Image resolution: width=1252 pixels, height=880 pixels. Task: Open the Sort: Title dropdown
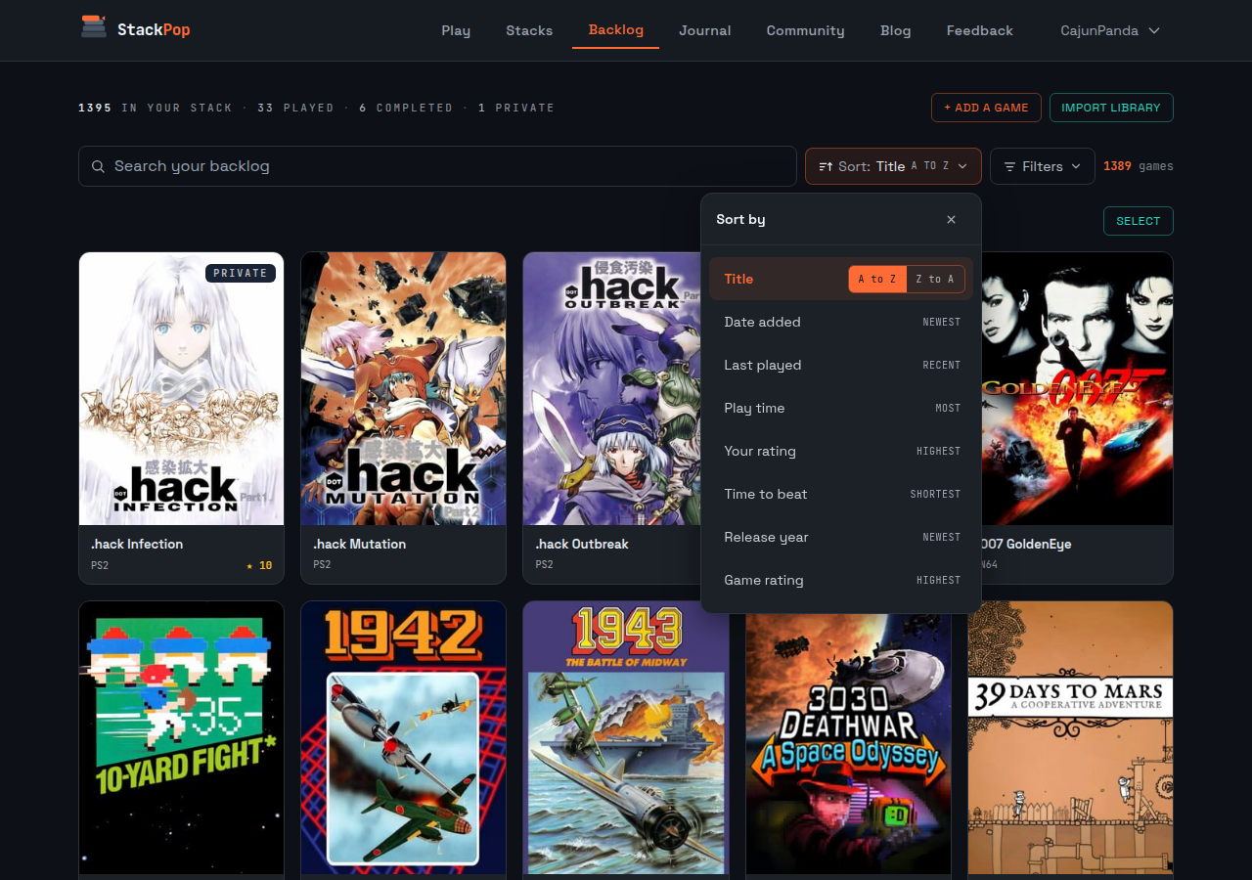point(893,166)
